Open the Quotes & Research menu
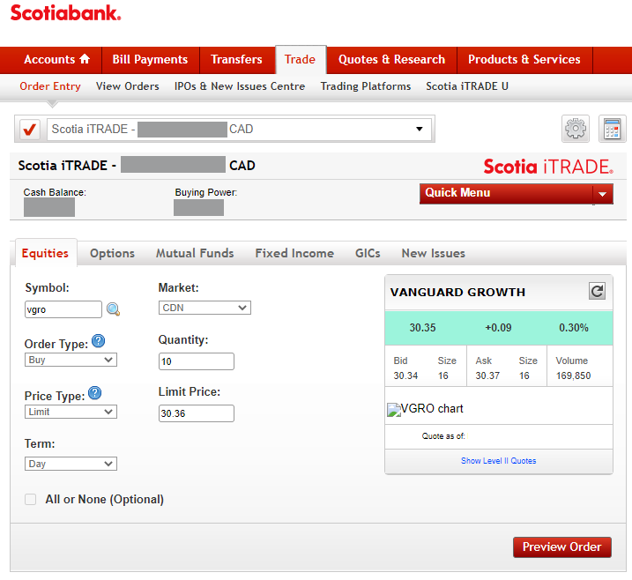Image resolution: width=632 pixels, height=580 pixels. (x=391, y=59)
